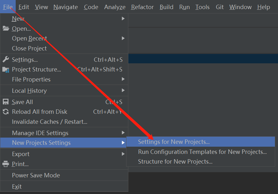The image size is (278, 194).
Task: Open the Navigate menu
Action: coord(66,7)
